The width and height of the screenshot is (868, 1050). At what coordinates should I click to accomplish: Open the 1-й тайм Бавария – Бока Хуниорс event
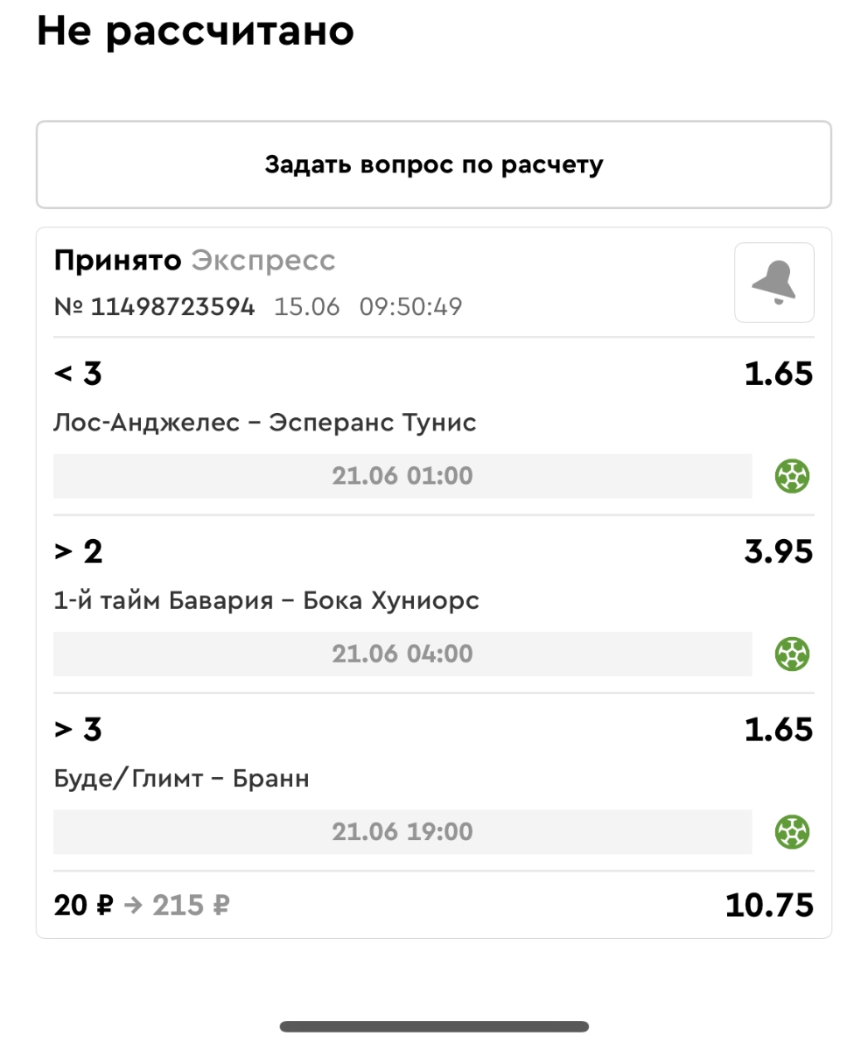point(267,601)
